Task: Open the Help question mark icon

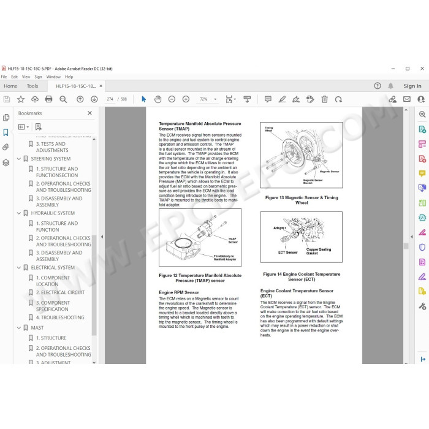Action: pos(378,86)
